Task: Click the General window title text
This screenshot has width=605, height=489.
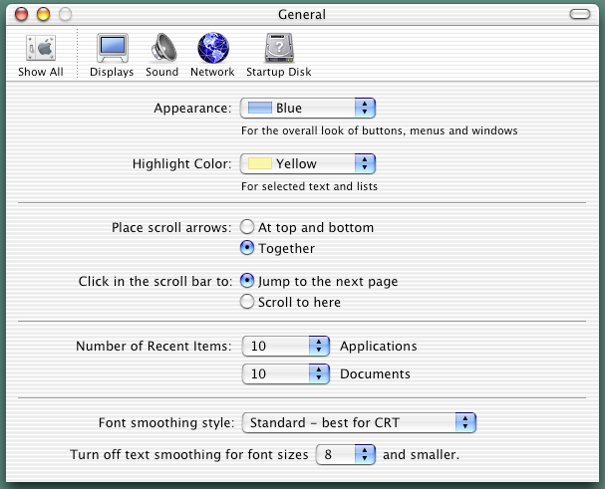Action: pos(302,15)
